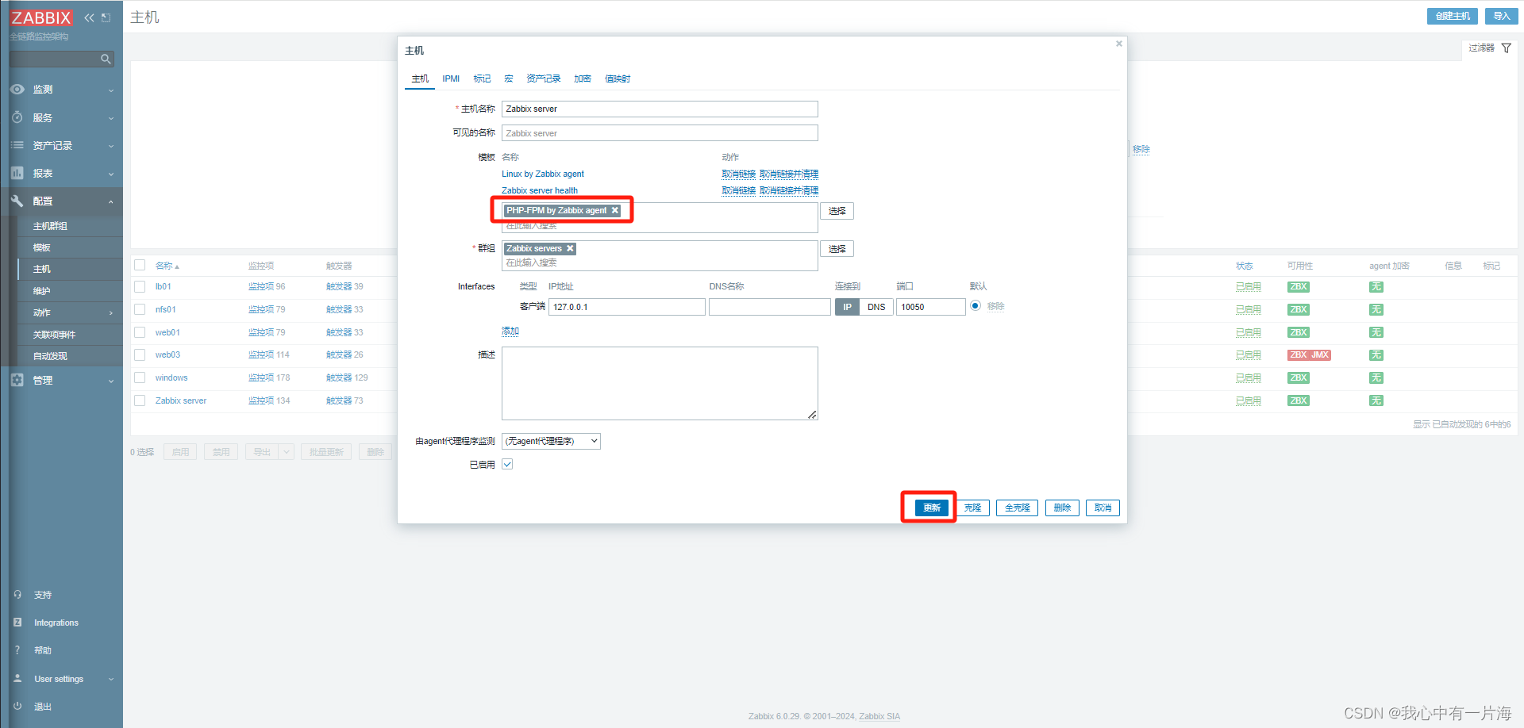The image size is (1524, 728).
Task: Expand the 服务 menu chevron
Action: (111, 118)
